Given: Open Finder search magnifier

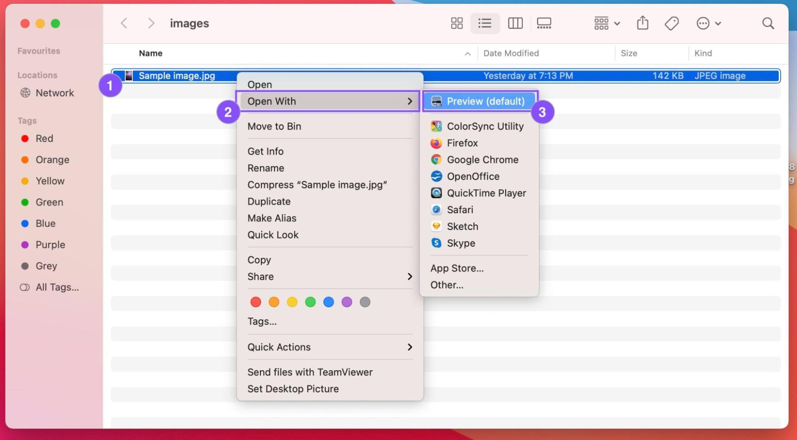Looking at the screenshot, I should coord(768,23).
